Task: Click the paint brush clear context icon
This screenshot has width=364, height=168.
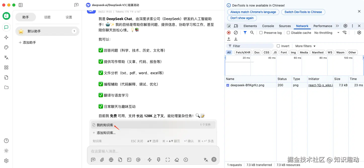Action: [159, 160]
